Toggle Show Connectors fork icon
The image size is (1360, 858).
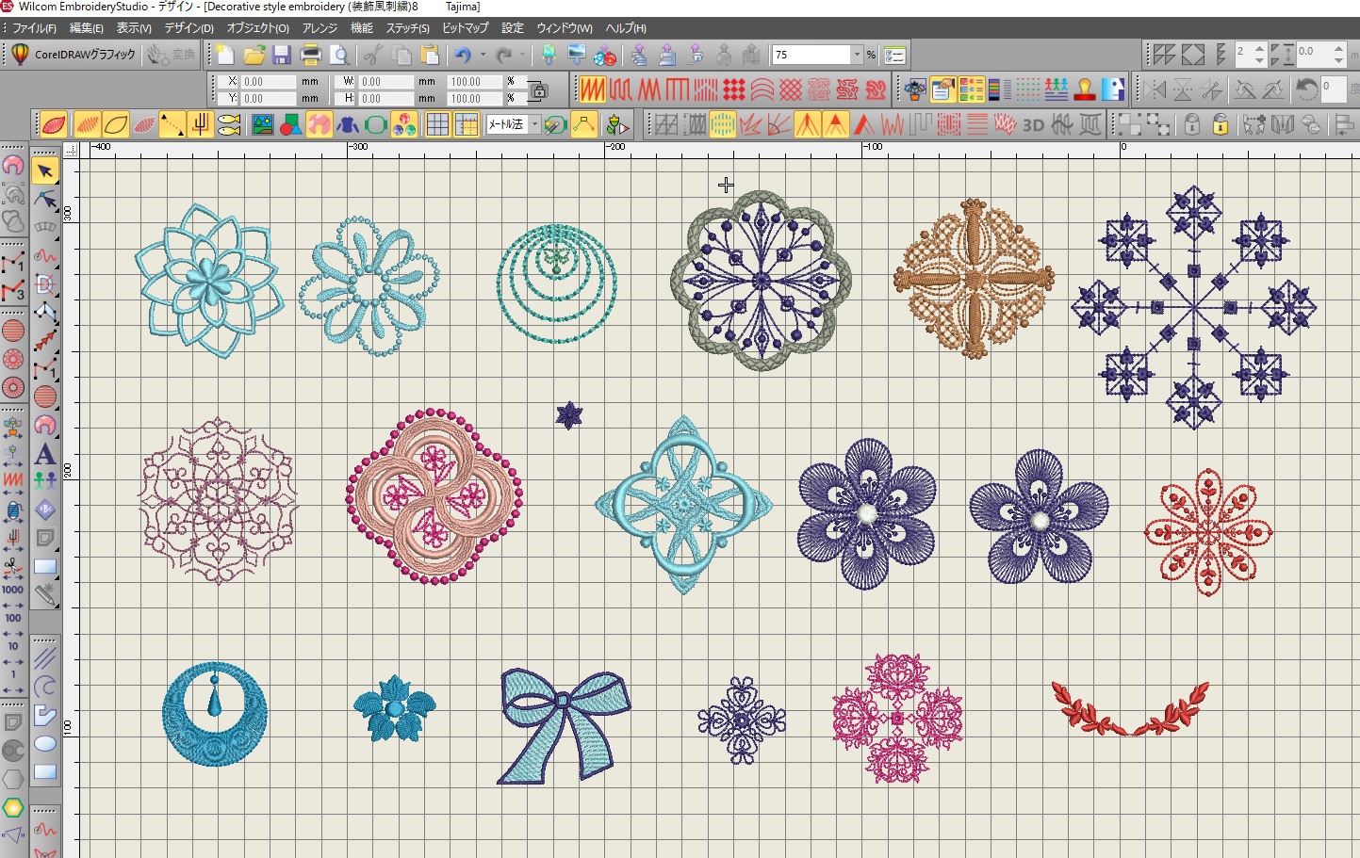(x=200, y=124)
